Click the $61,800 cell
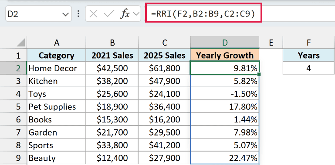 point(165,68)
